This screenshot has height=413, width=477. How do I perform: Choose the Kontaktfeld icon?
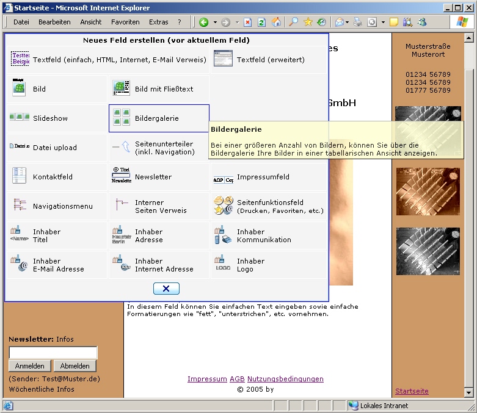[x=20, y=176]
